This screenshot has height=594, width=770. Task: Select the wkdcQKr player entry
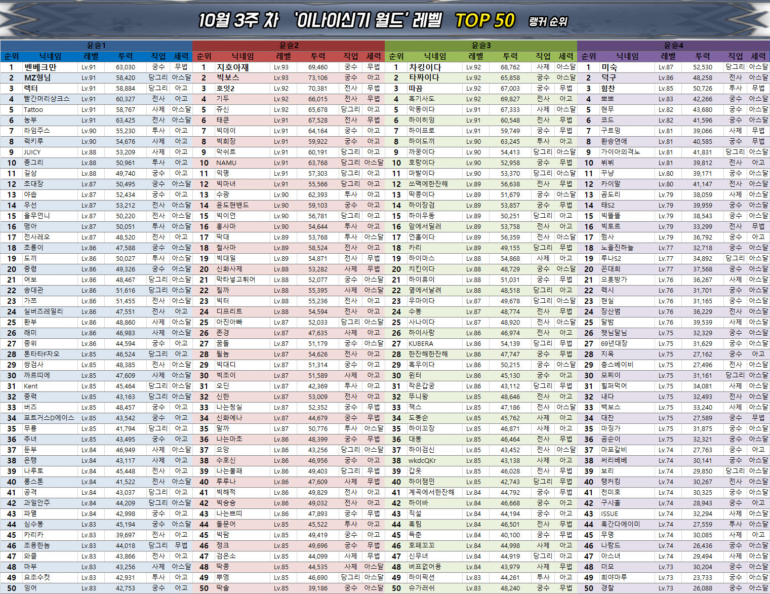coord(422,461)
